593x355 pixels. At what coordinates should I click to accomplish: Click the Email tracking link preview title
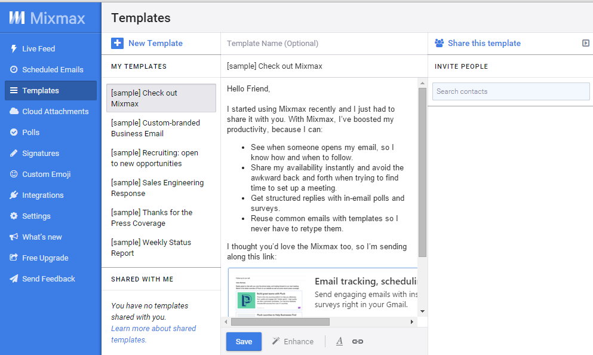pyautogui.click(x=365, y=281)
